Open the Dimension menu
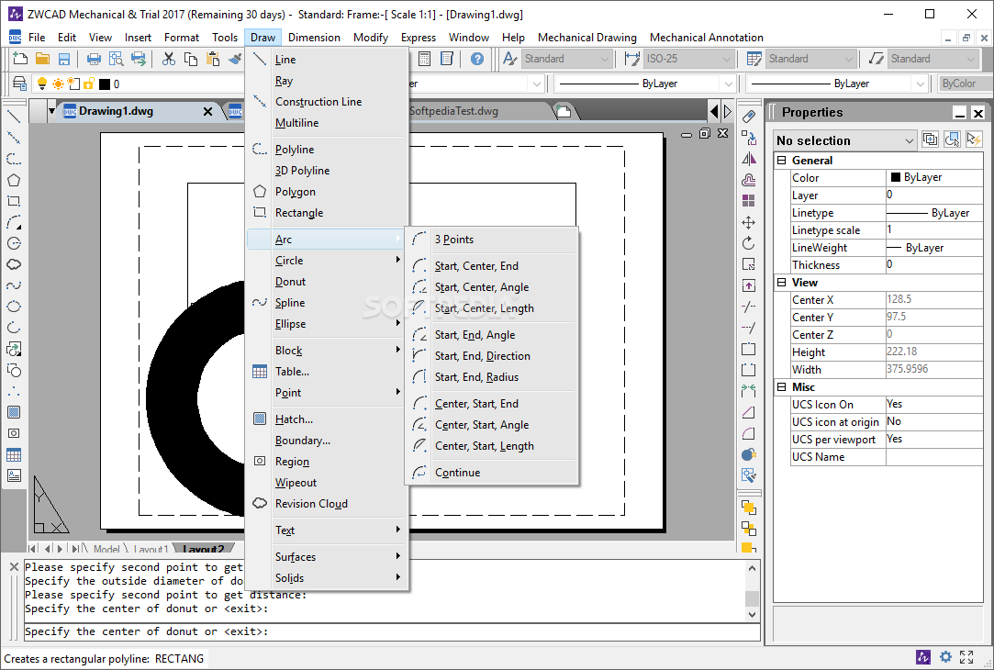The image size is (994, 670). (314, 38)
